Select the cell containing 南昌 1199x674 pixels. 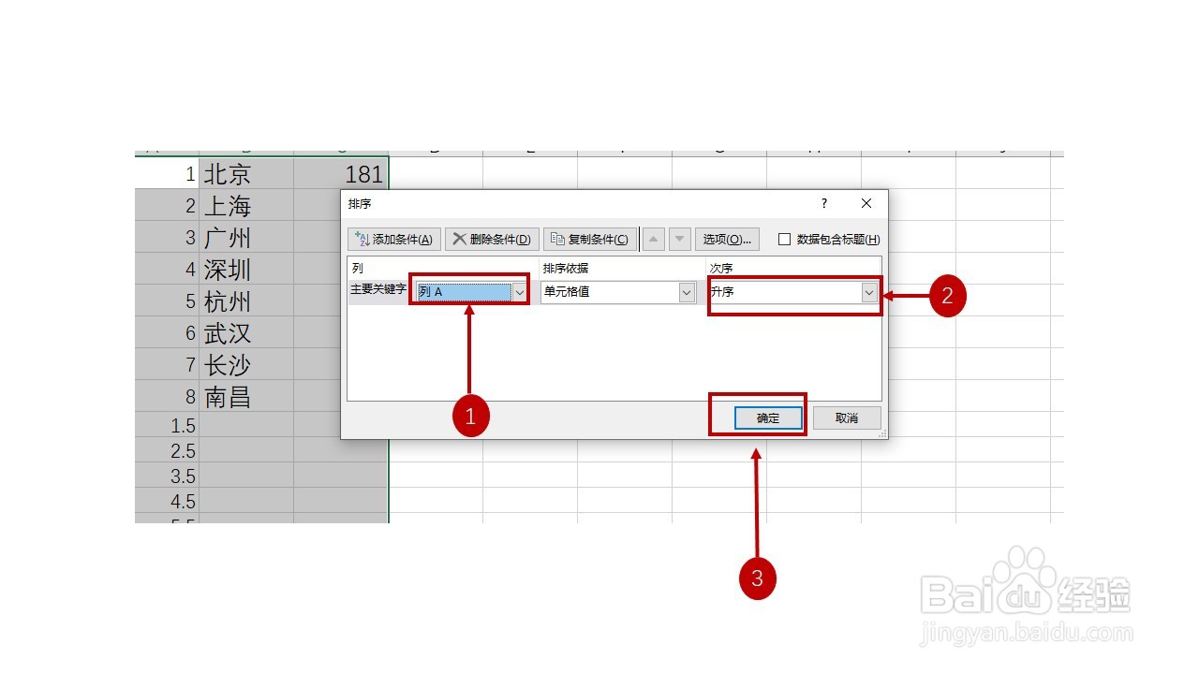246,397
